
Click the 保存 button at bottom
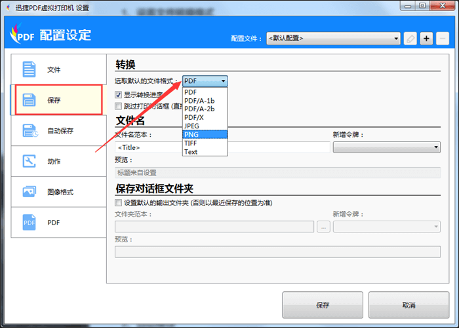(x=323, y=305)
